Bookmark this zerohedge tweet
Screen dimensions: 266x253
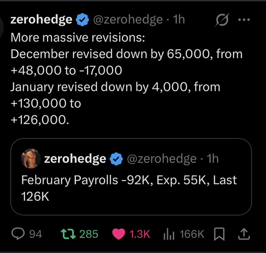point(219,234)
